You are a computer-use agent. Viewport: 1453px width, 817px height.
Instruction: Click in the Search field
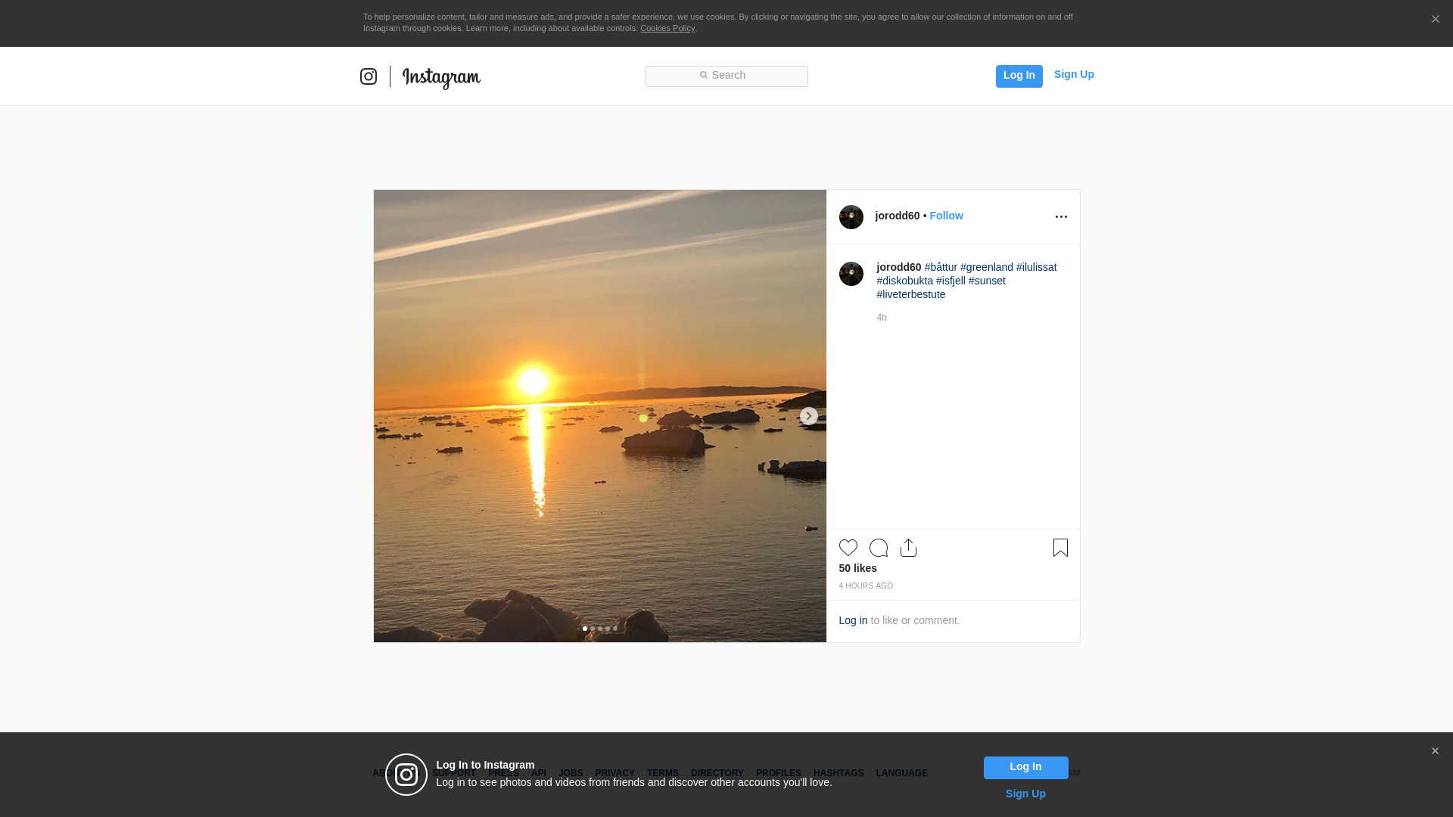[726, 76]
